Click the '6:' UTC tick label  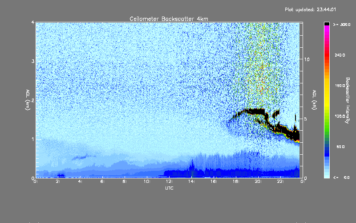click(103, 182)
